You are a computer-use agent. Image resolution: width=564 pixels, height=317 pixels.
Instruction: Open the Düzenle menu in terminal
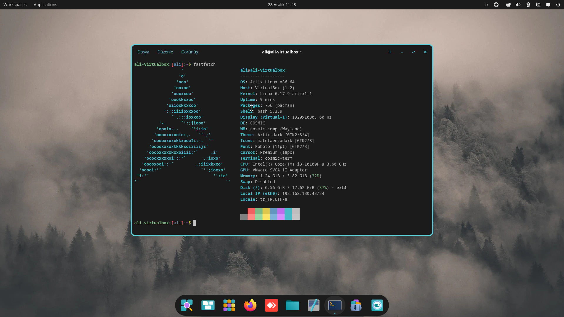pyautogui.click(x=165, y=52)
